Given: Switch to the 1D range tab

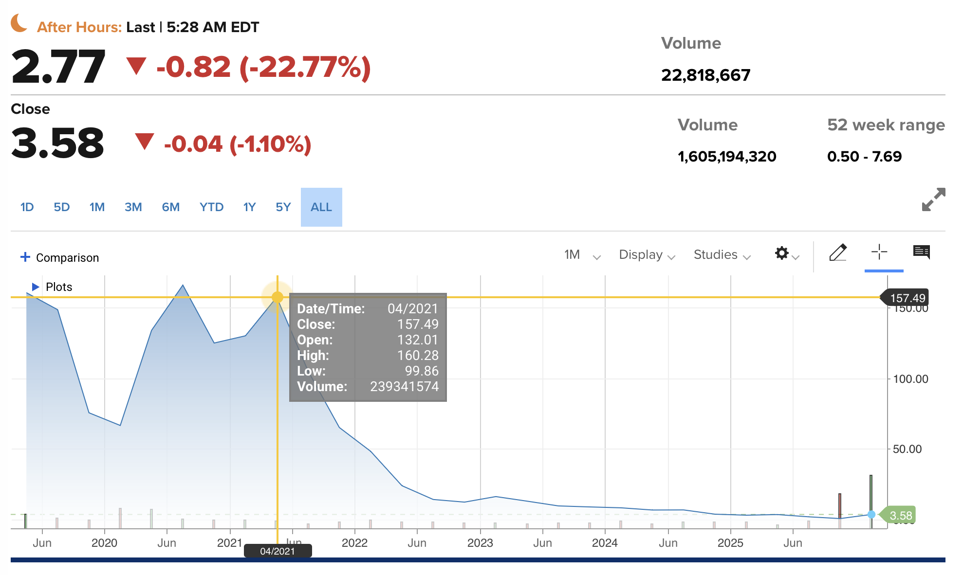Looking at the screenshot, I should click(x=27, y=207).
